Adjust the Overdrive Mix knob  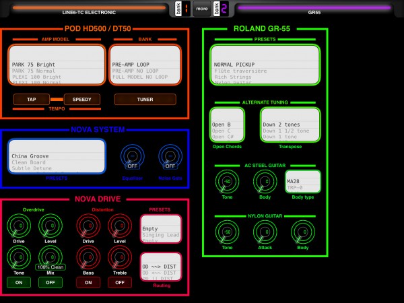(50, 257)
